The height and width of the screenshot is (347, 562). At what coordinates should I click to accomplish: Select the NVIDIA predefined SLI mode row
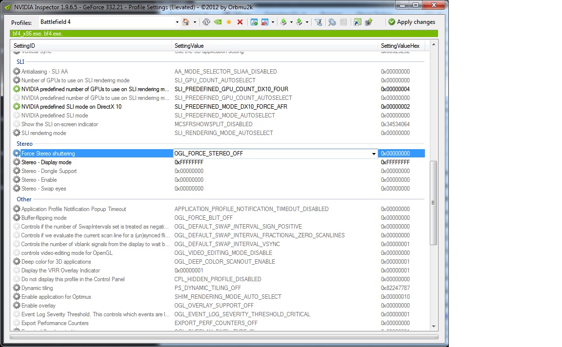coord(218,116)
